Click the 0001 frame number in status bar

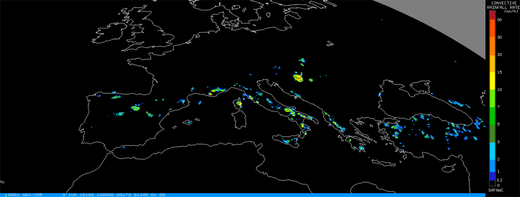15,195
